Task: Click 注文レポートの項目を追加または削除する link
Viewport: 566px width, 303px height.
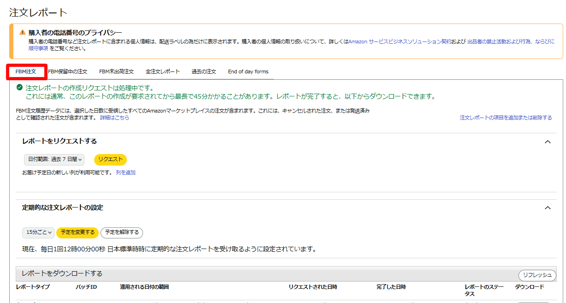Action: click(506, 118)
